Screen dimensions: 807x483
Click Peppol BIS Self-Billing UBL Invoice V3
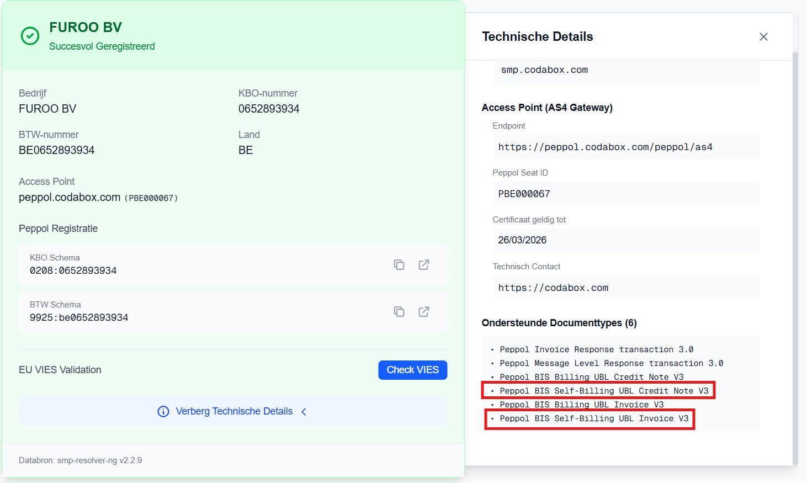pyautogui.click(x=594, y=418)
